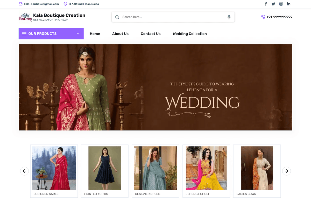Open the Twitter social icon
311x208 pixels.
pos(273,4)
